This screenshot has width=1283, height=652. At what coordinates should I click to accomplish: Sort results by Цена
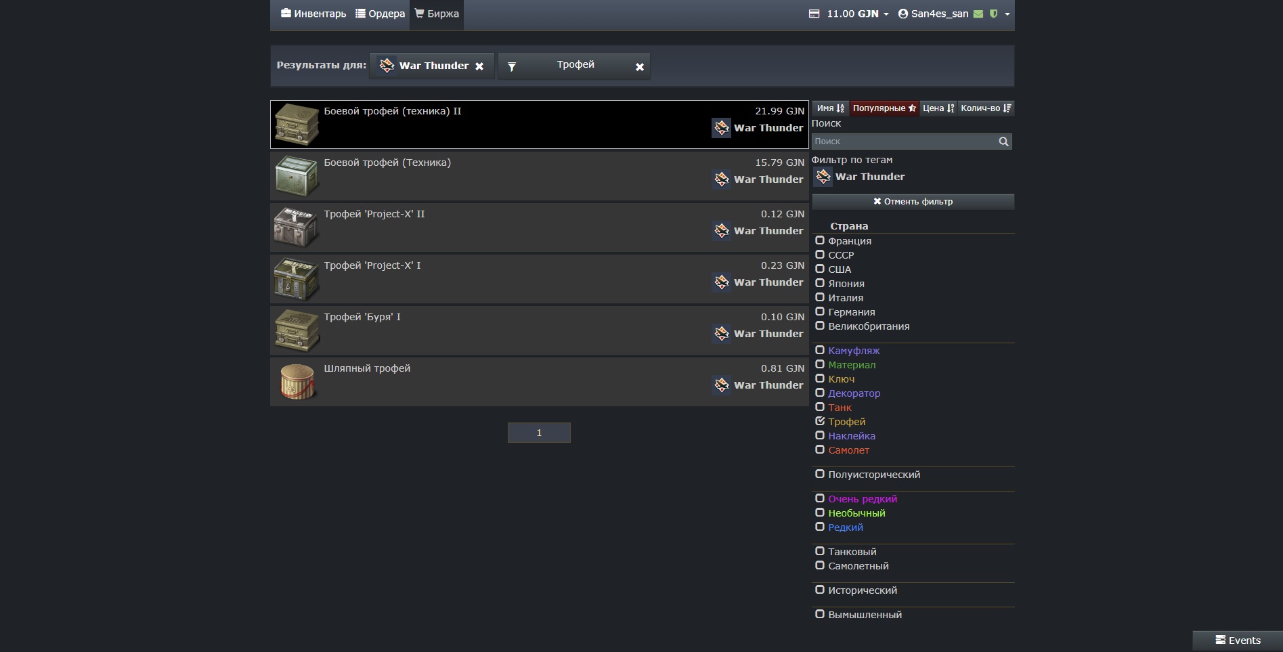938,108
